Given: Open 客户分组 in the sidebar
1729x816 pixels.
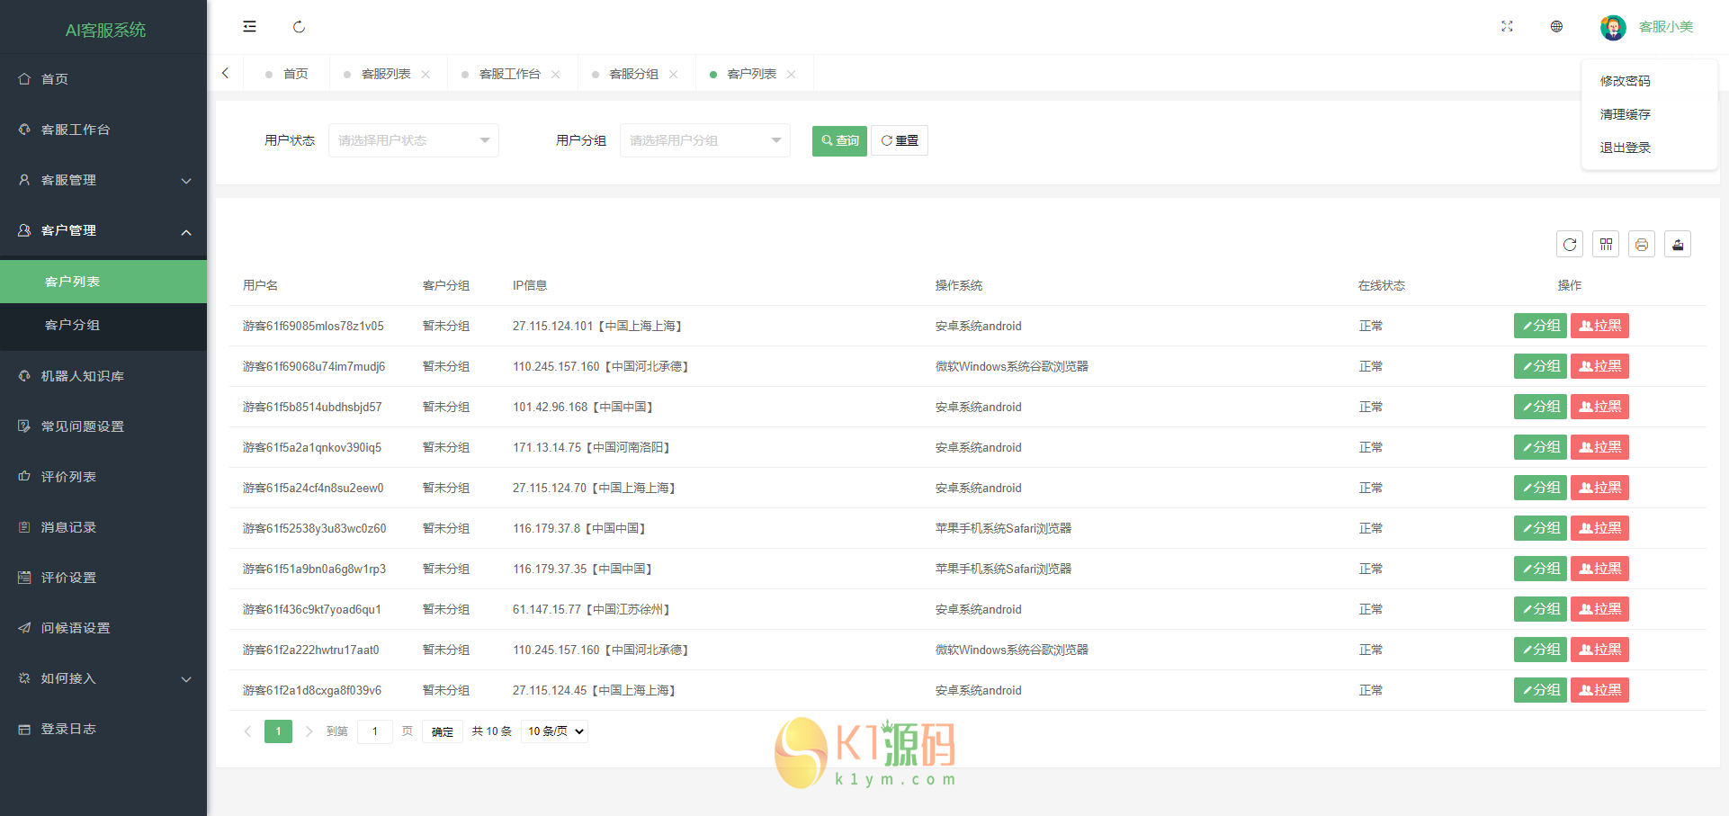Looking at the screenshot, I should coord(72,325).
